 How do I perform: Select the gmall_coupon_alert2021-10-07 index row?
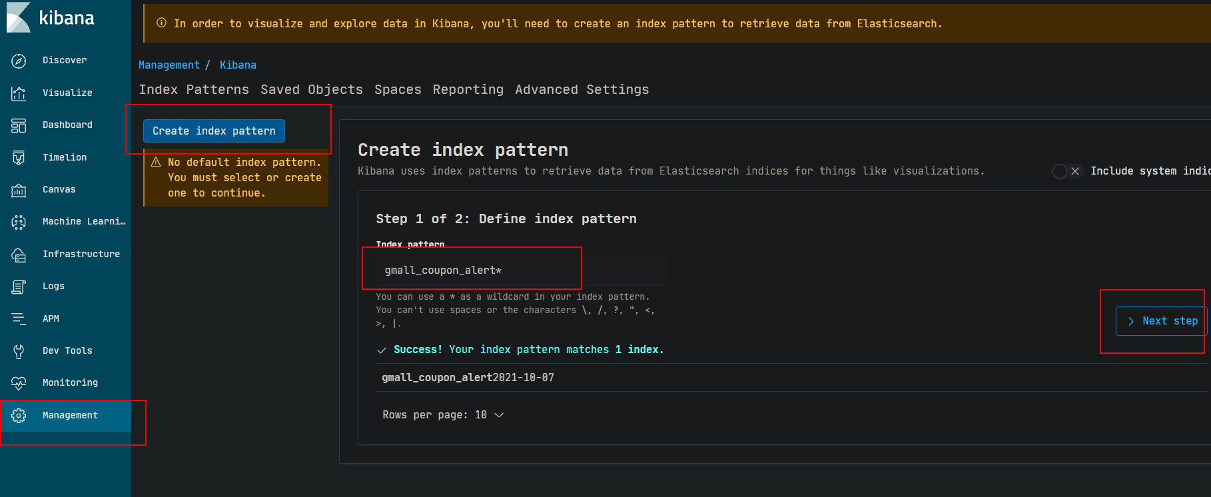[x=793, y=377]
